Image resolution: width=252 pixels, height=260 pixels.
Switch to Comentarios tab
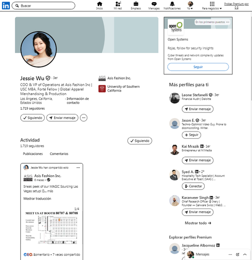pos(59,154)
